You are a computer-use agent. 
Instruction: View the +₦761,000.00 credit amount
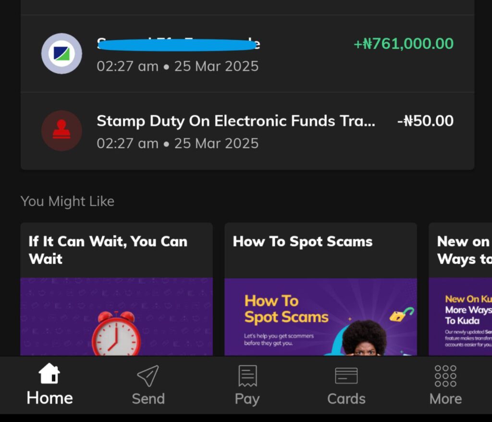coord(404,44)
